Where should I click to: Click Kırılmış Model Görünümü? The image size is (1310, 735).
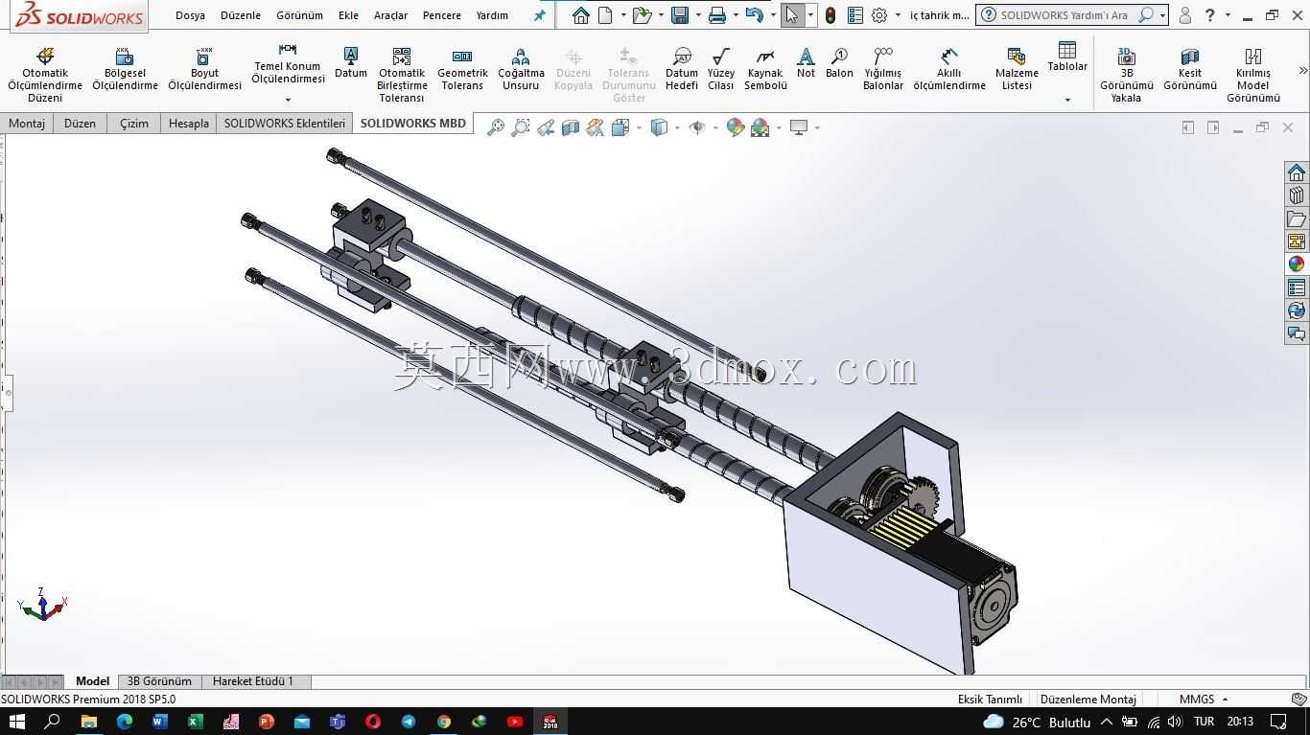[x=1253, y=74]
